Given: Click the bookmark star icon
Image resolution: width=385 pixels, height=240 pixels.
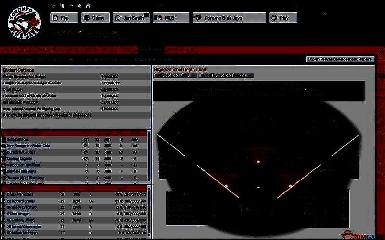Looking at the screenshot, I should point(79,6).
